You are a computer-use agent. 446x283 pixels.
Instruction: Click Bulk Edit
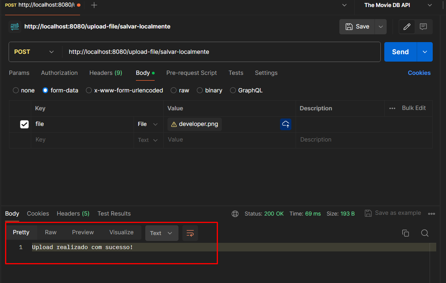click(414, 108)
